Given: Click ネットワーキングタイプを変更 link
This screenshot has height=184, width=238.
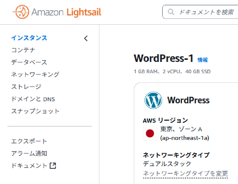Looking at the screenshot, I should pos(185,173).
